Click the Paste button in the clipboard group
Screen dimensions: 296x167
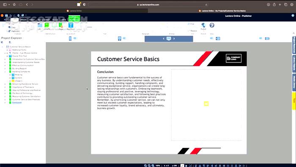[x=14, y=31]
